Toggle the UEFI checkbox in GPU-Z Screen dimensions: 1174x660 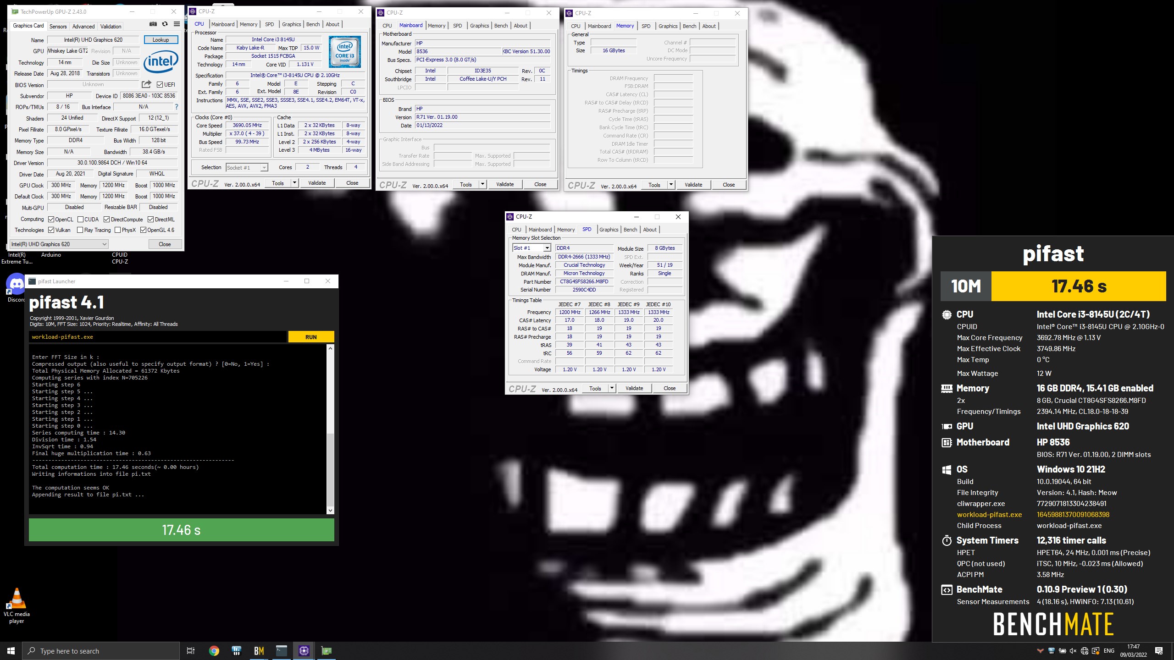click(x=160, y=85)
